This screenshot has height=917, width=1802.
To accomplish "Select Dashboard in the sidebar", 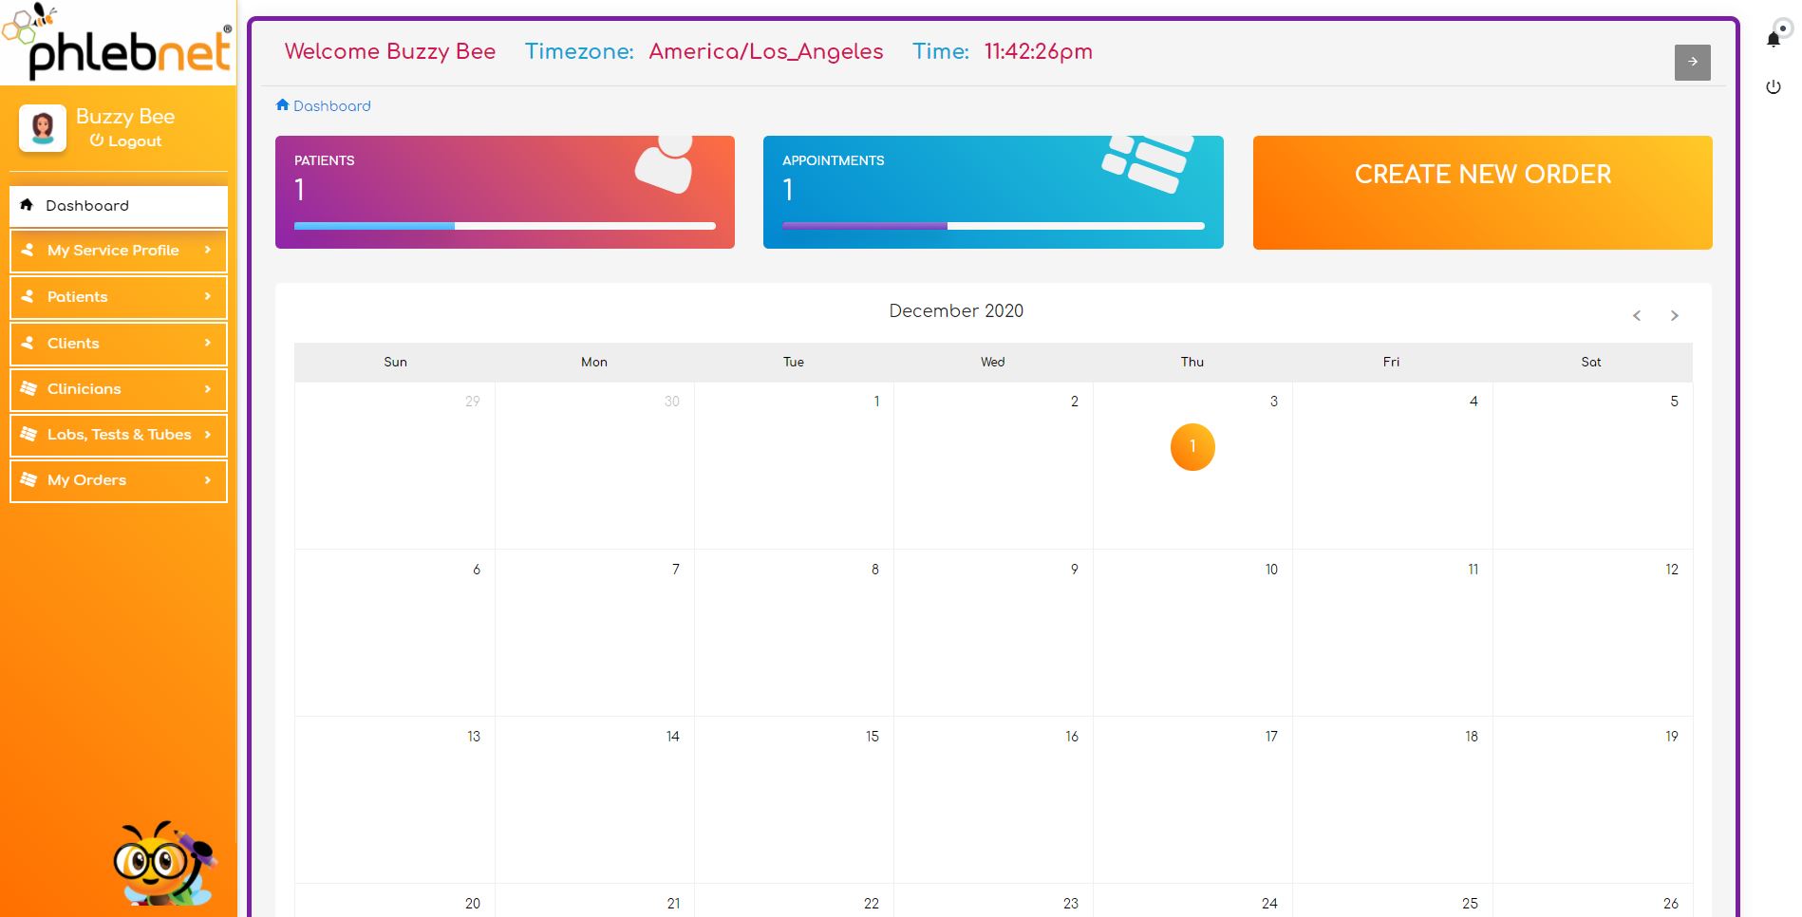I will (x=119, y=206).
